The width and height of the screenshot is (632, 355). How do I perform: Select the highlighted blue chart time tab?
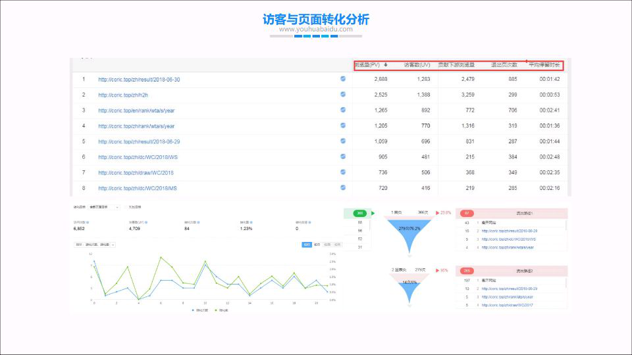click(x=307, y=245)
